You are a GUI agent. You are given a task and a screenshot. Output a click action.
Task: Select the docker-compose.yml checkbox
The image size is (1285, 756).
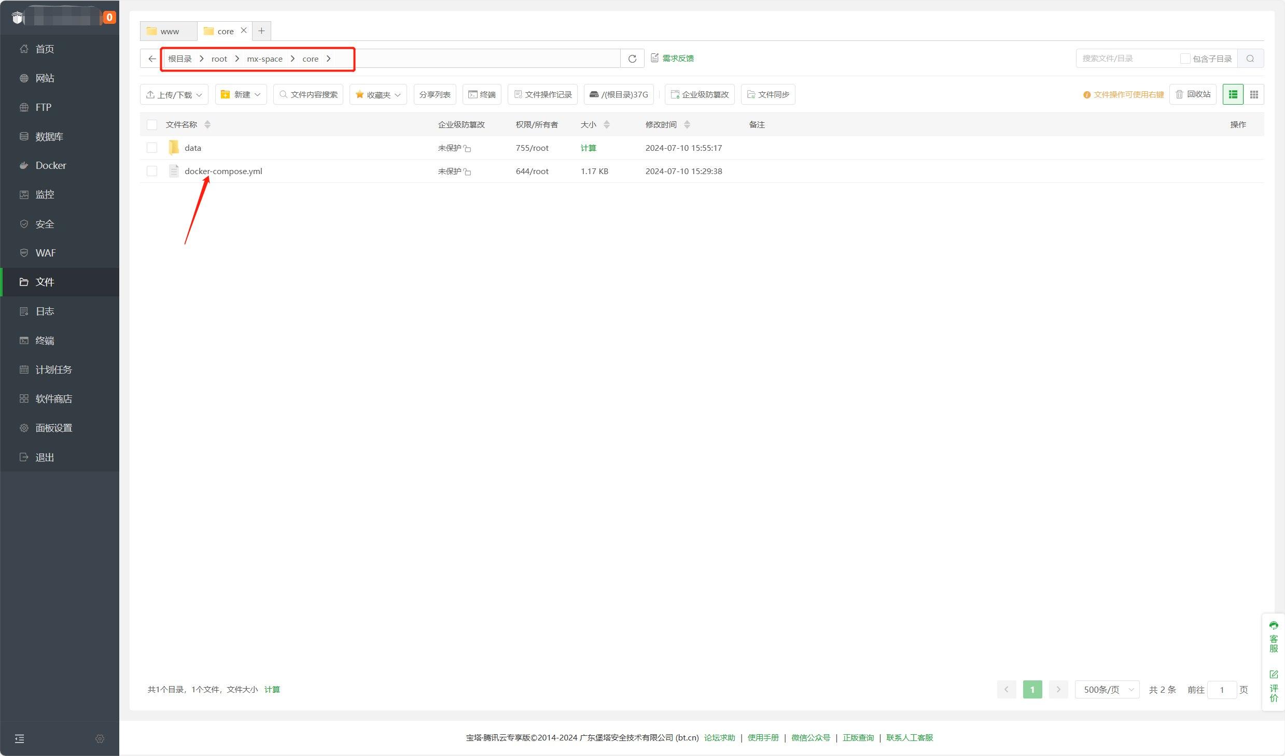click(152, 171)
